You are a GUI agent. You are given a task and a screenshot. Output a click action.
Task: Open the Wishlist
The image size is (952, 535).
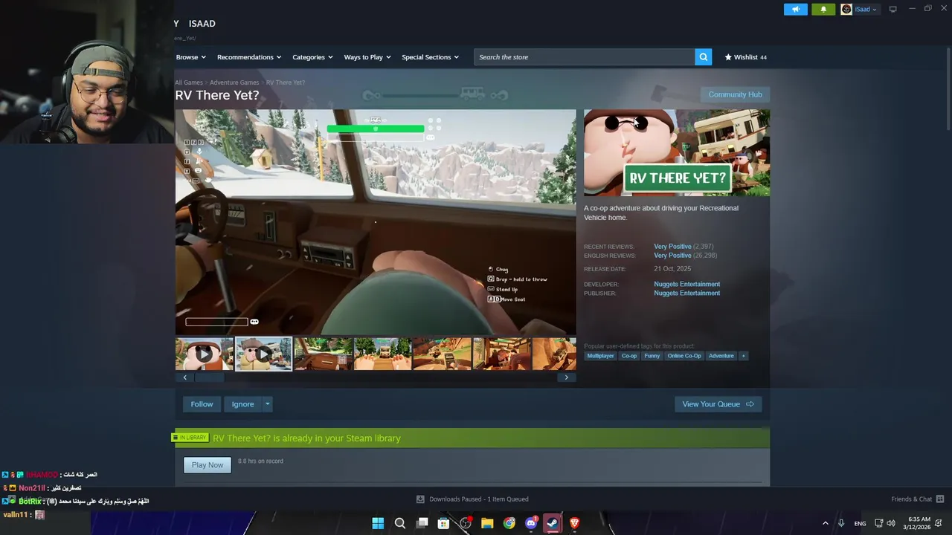[746, 57]
